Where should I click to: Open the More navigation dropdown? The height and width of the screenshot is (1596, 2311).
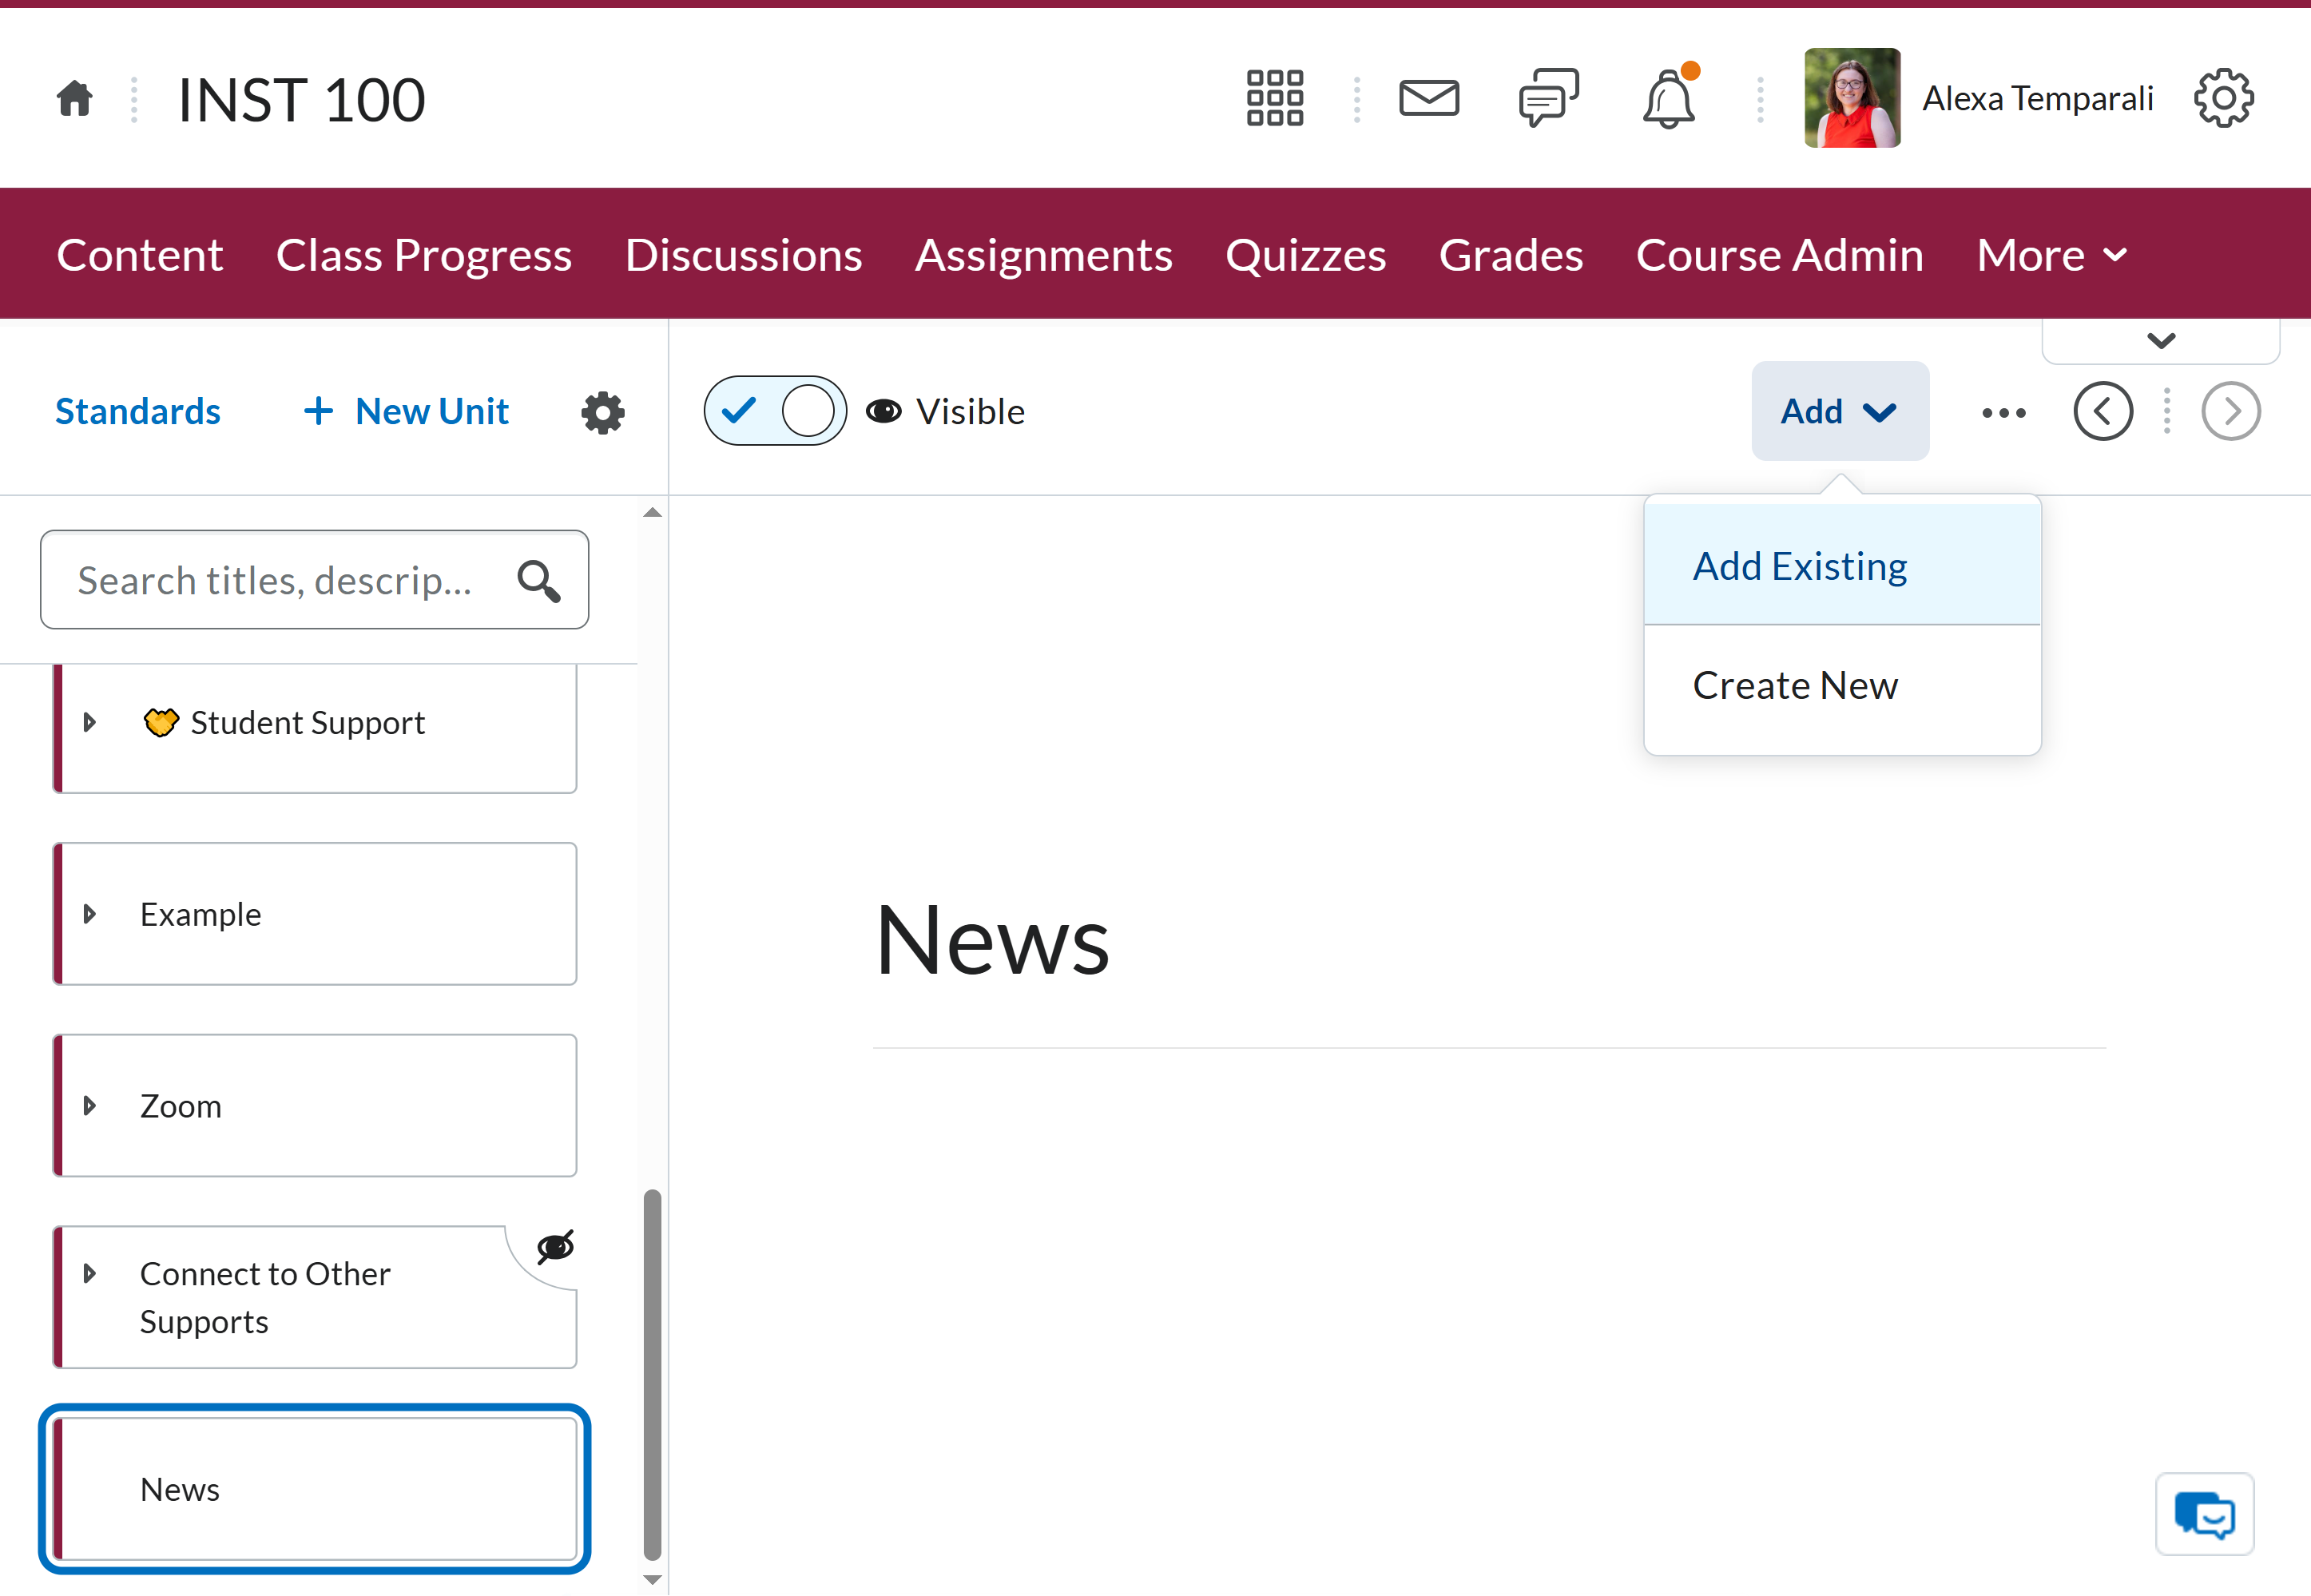coord(2052,255)
